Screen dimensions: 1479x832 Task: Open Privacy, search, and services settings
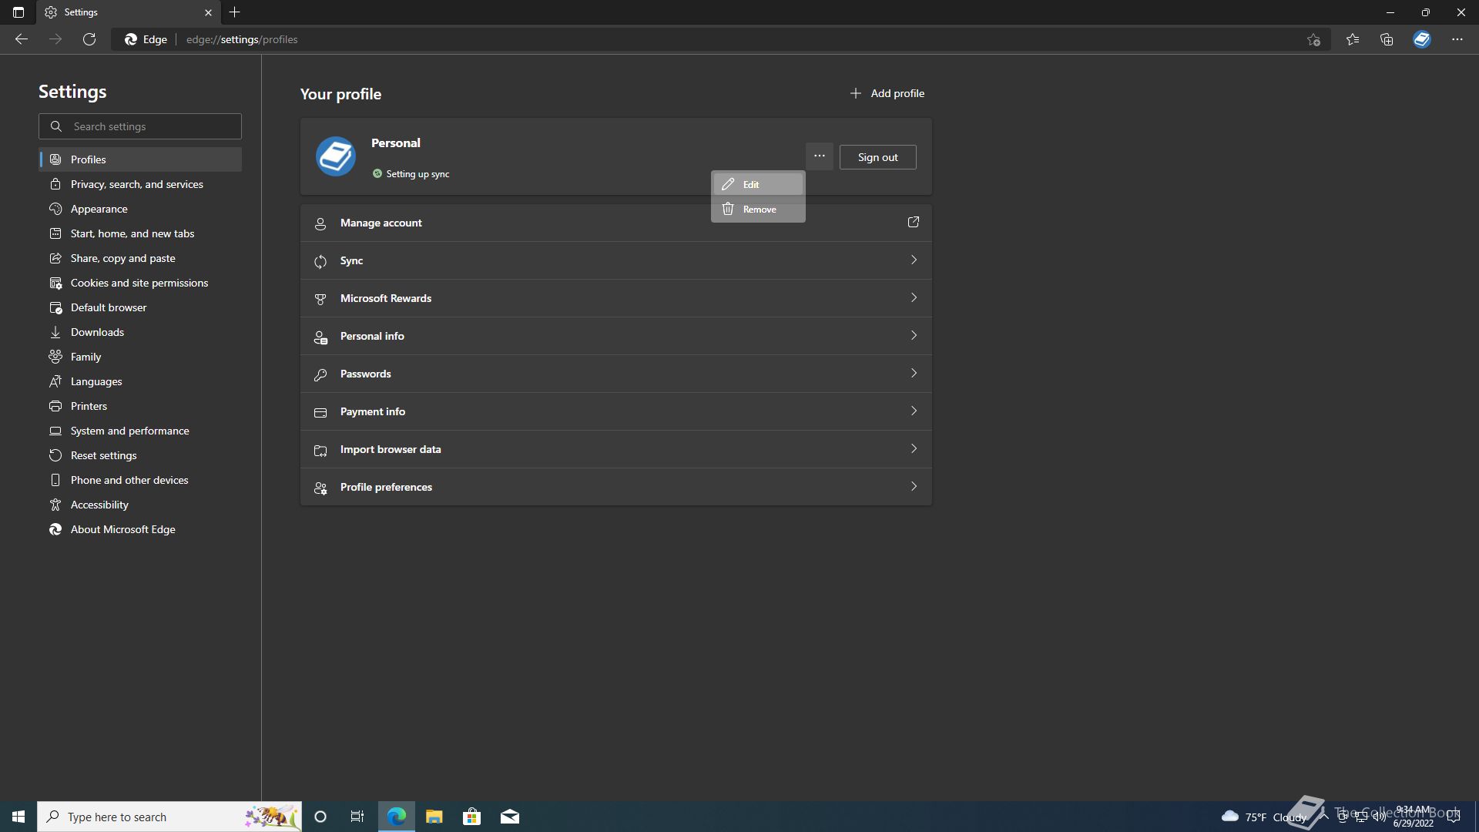[x=140, y=184]
